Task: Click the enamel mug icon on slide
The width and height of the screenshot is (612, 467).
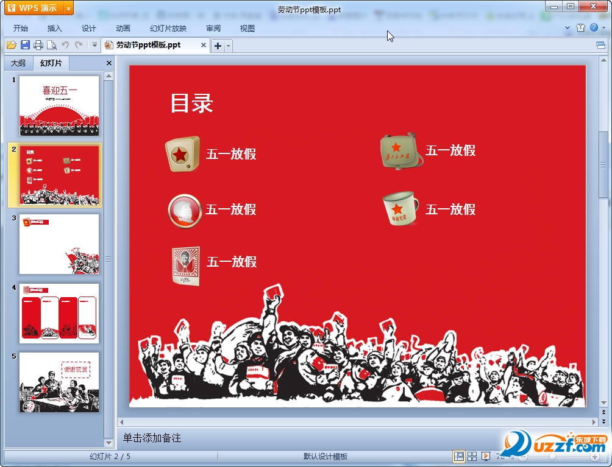Action: point(400,209)
